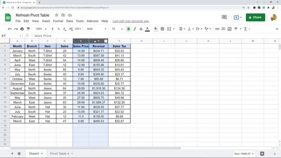Collapse the toolbar with up chevron

277,29
